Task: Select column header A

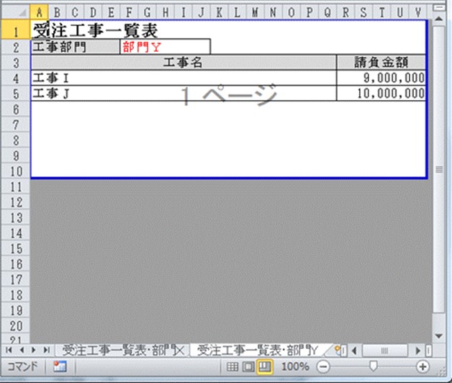Action: (38, 12)
